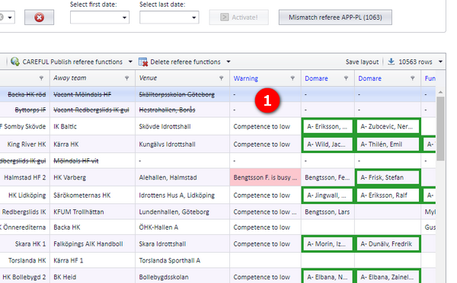The height and width of the screenshot is (283, 457).
Task: Select away team Kärra HF 1
Action: (x=93, y=260)
